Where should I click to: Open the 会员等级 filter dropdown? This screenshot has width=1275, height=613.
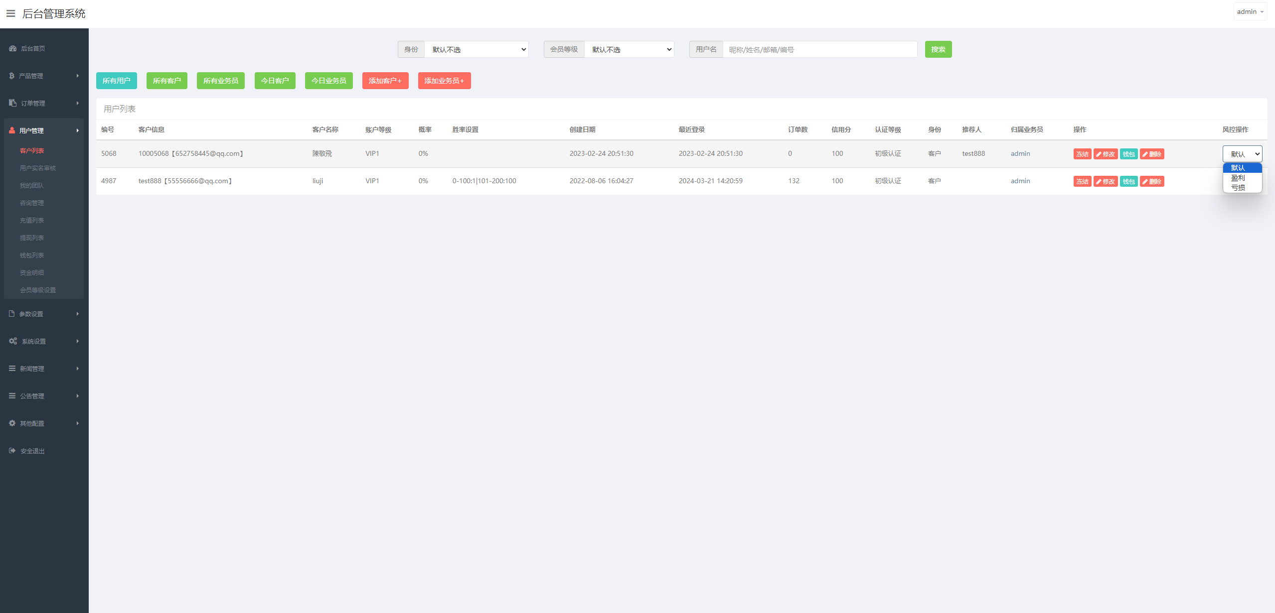[629, 49]
